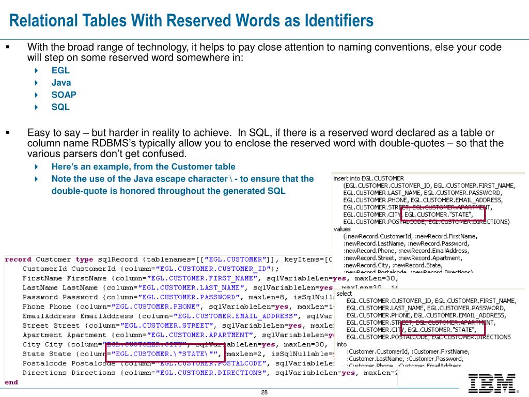Click the 'end' keyword in the code
The width and height of the screenshot is (529, 397).
coord(11,382)
